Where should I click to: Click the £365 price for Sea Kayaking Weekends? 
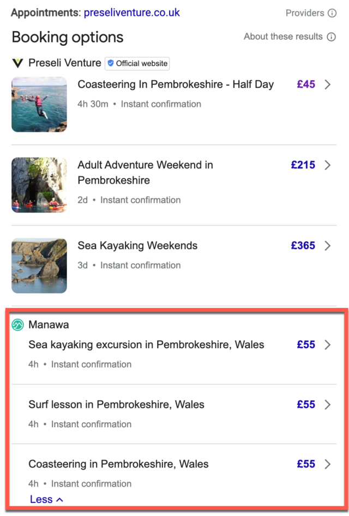click(x=303, y=246)
